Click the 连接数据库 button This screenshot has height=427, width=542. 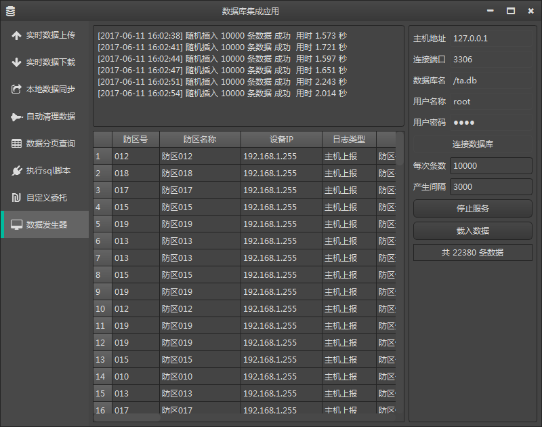[x=472, y=144]
